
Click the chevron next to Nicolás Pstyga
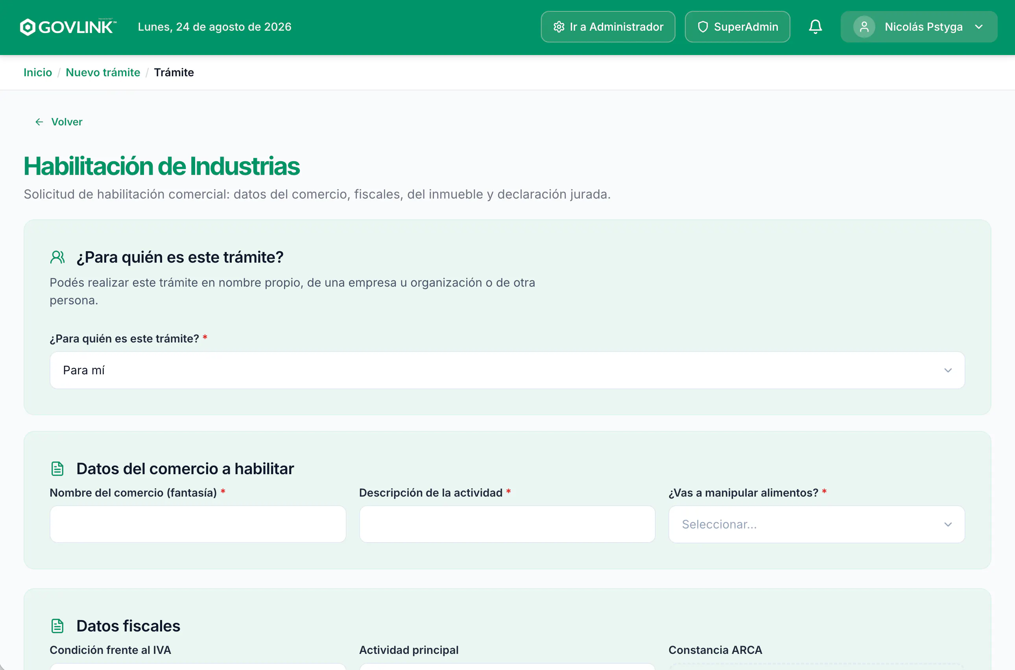coord(979,27)
